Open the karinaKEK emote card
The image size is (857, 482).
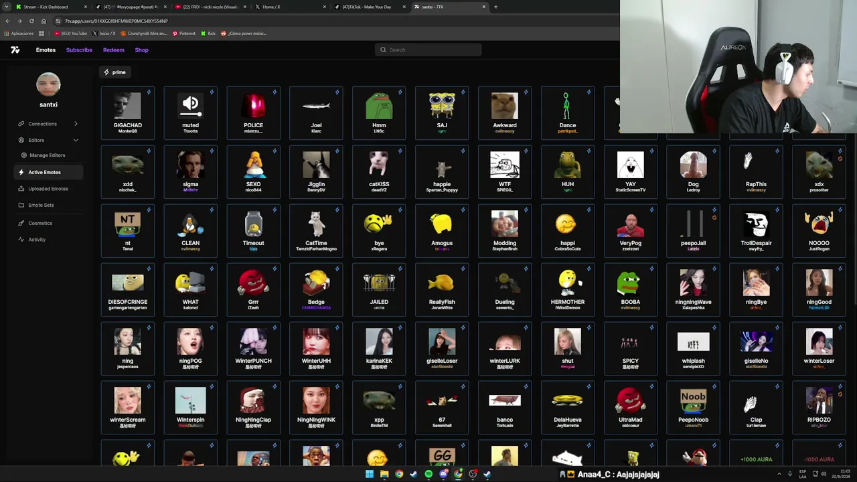coord(379,348)
